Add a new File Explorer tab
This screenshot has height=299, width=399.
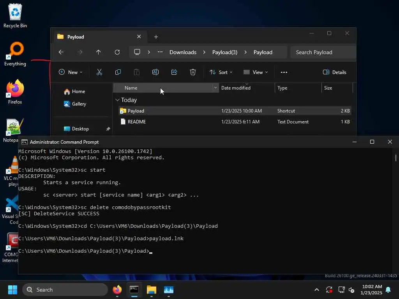[156, 37]
